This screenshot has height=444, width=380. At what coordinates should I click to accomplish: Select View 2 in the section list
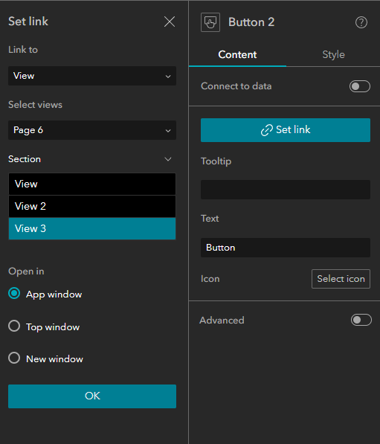(92, 206)
